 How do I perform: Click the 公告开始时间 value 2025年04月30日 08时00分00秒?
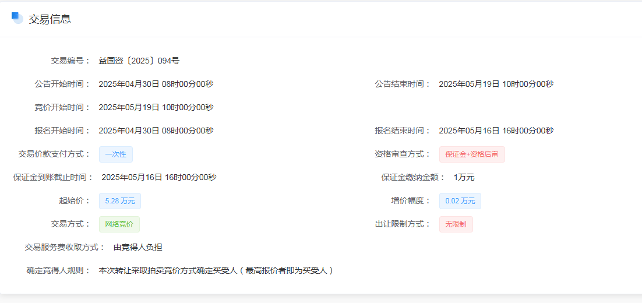point(156,84)
